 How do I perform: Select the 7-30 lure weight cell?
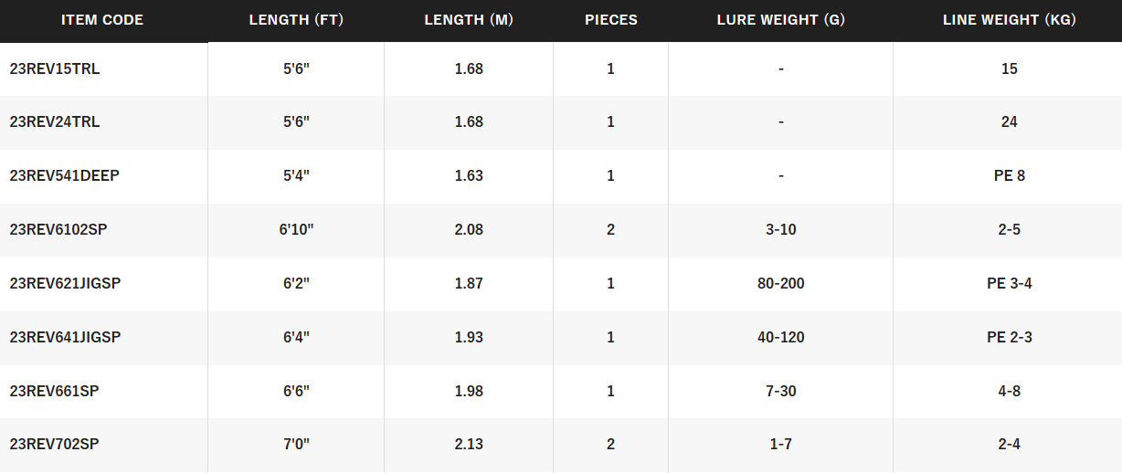coord(781,392)
